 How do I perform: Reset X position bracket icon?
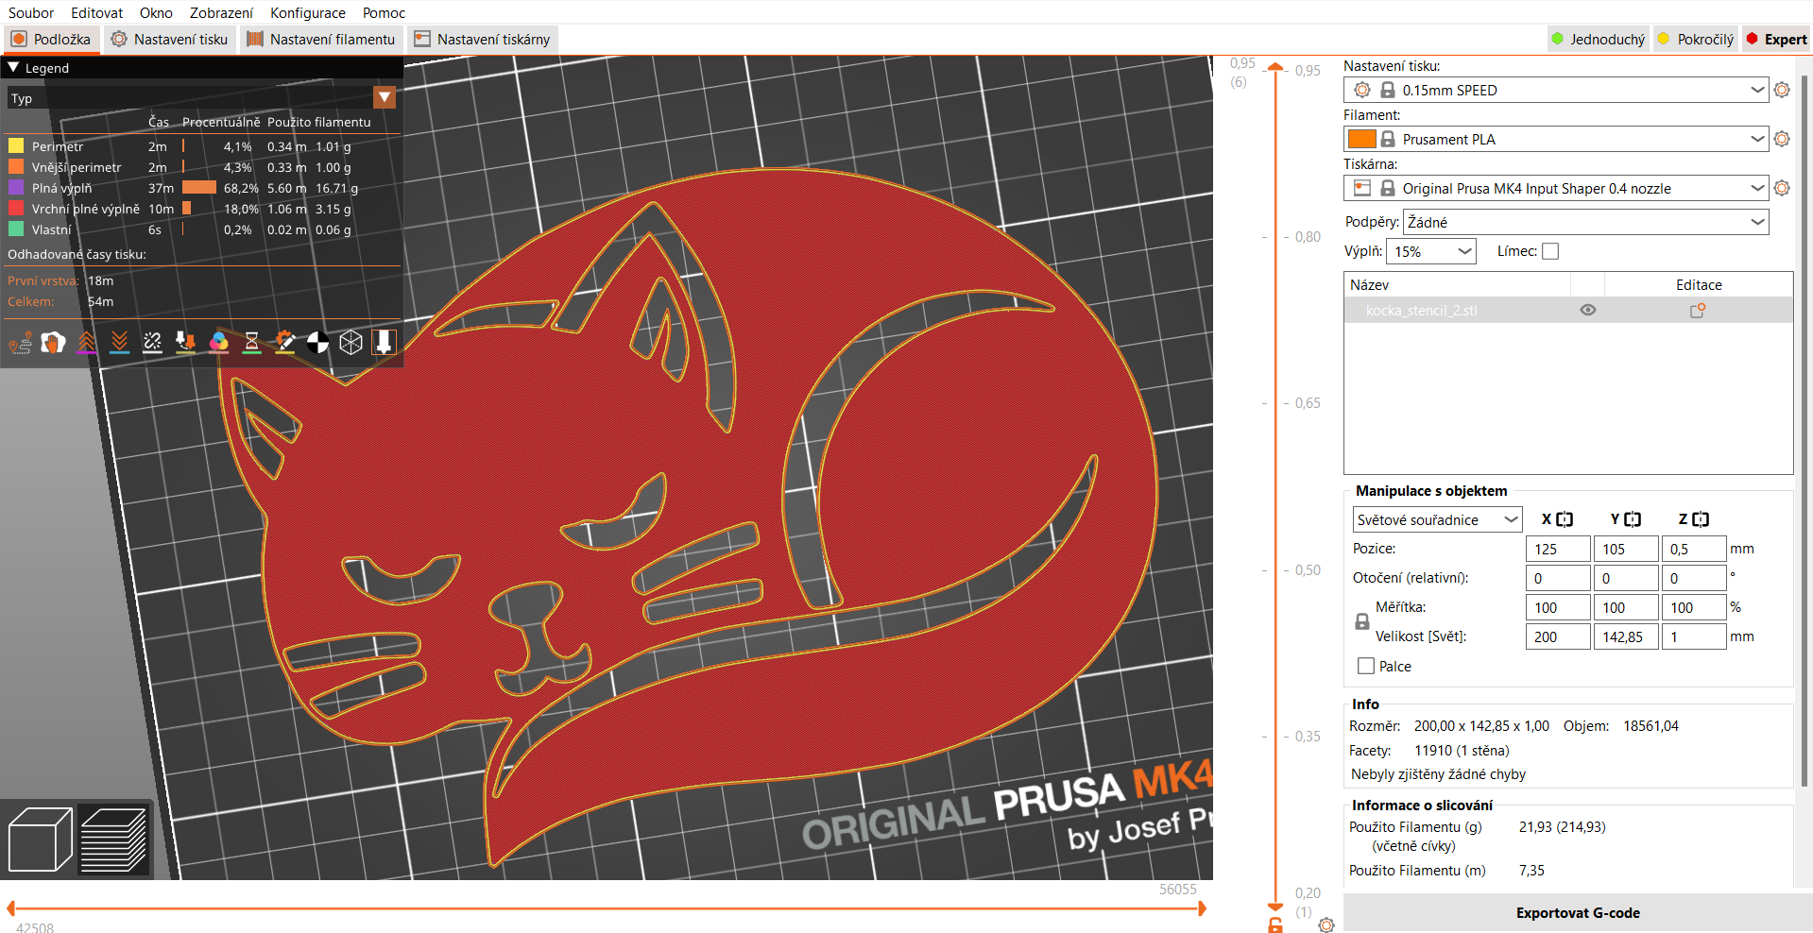1565,519
